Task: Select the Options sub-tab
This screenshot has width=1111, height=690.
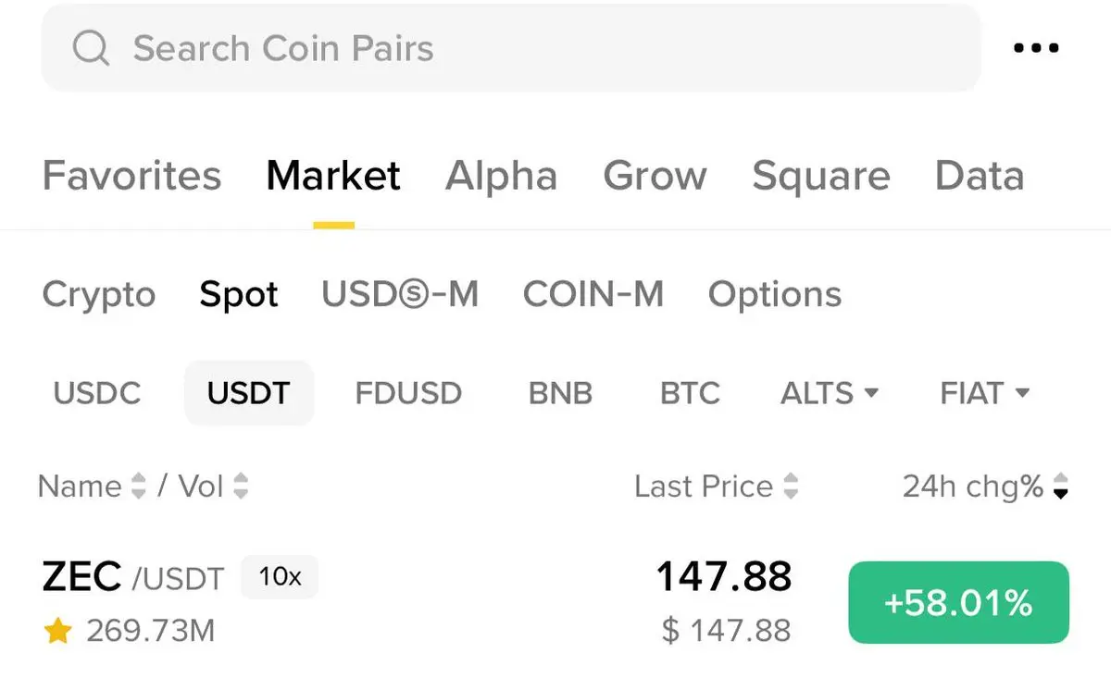Action: 775,295
